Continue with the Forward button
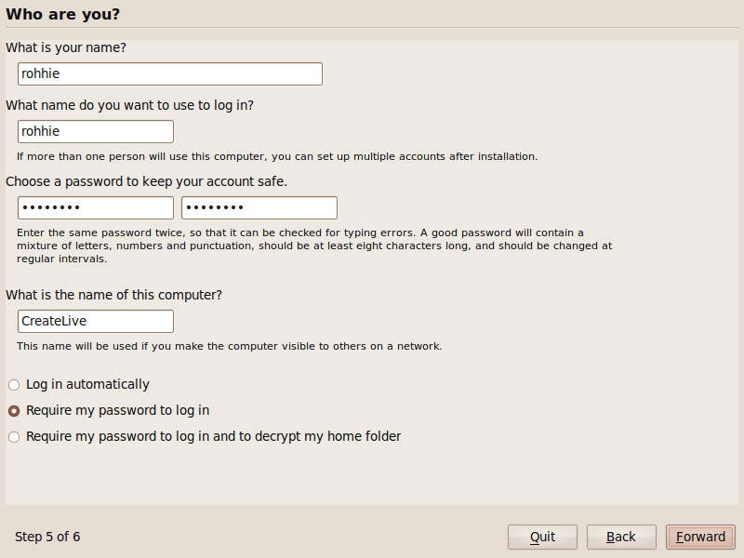 700,537
